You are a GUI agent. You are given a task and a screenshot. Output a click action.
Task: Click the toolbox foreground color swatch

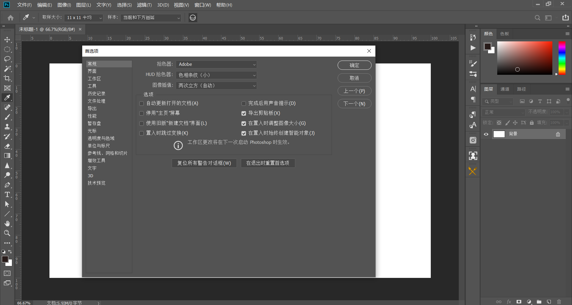(5, 259)
